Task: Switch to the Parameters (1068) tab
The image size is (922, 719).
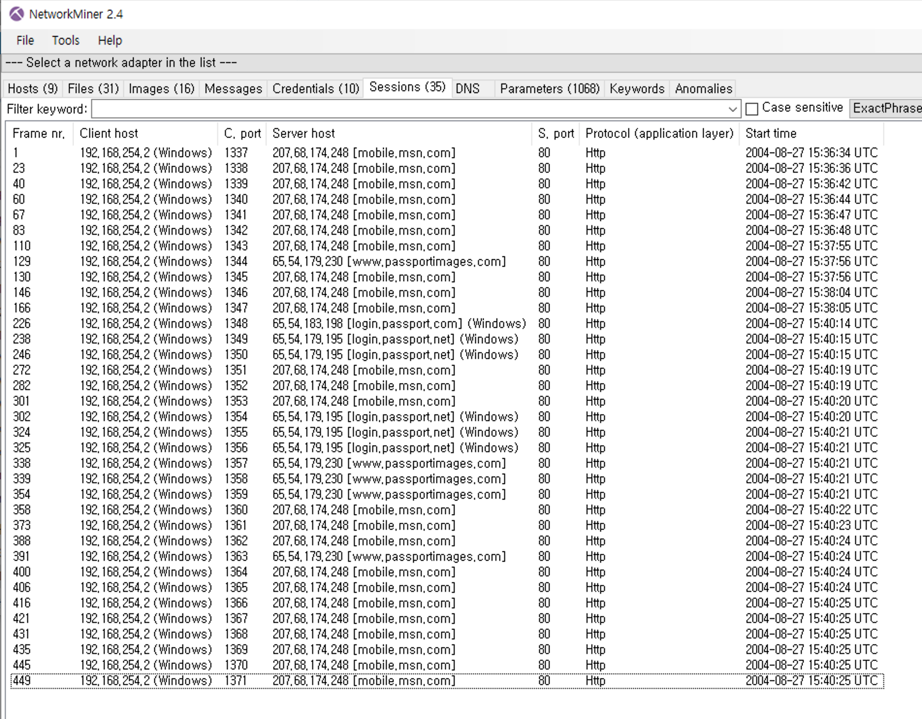Action: pyautogui.click(x=550, y=89)
